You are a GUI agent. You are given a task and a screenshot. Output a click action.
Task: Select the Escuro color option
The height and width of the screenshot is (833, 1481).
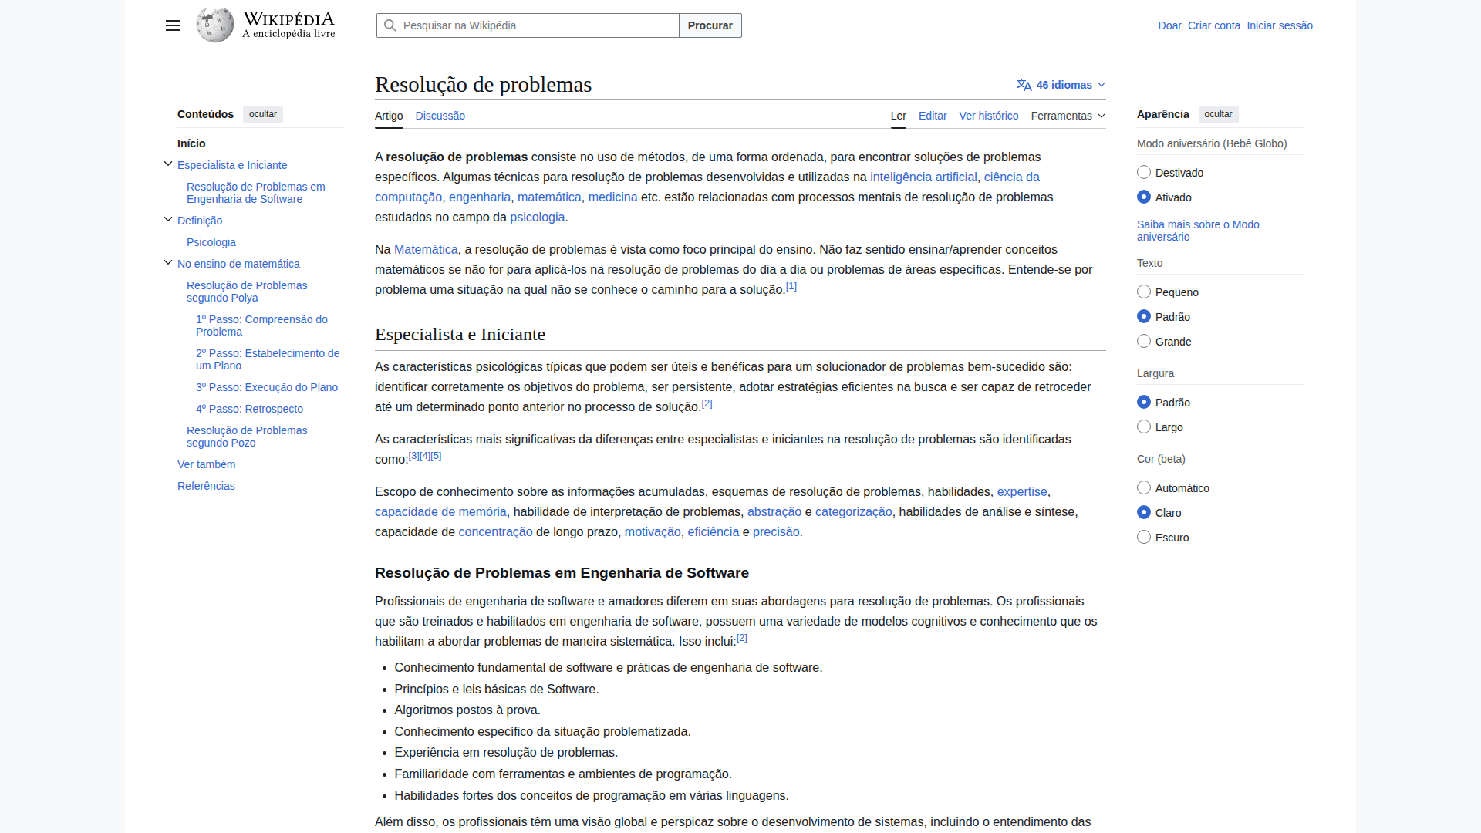(1144, 538)
